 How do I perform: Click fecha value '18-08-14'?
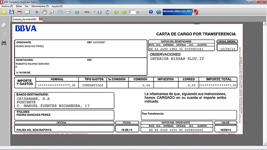[127, 130]
